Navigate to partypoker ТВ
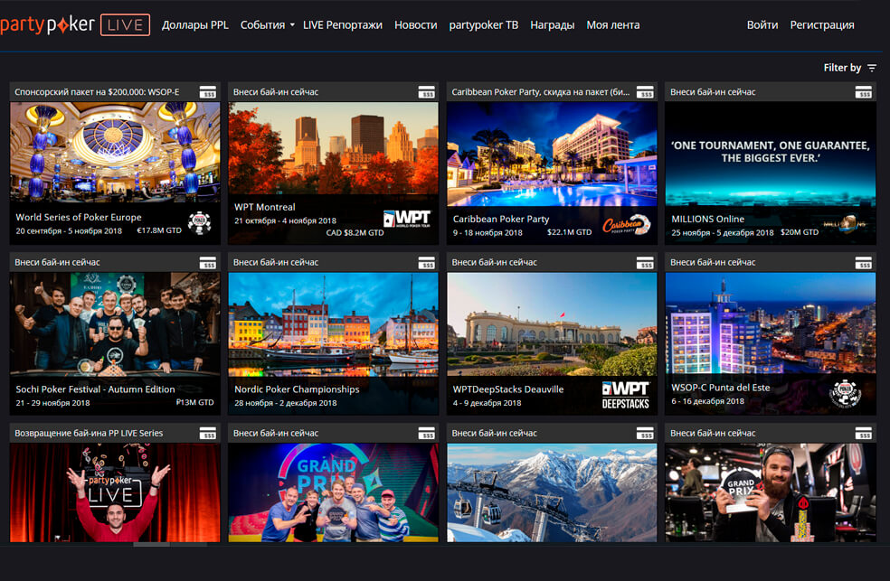 [x=484, y=25]
